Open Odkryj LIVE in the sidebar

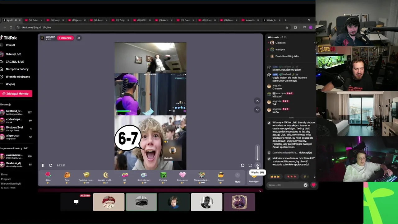pyautogui.click(x=13, y=54)
